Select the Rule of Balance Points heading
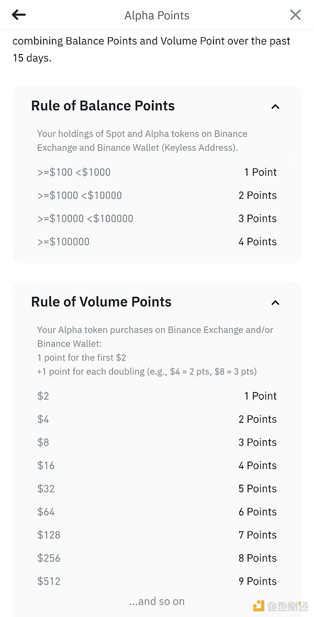This screenshot has width=314, height=617. click(x=103, y=106)
